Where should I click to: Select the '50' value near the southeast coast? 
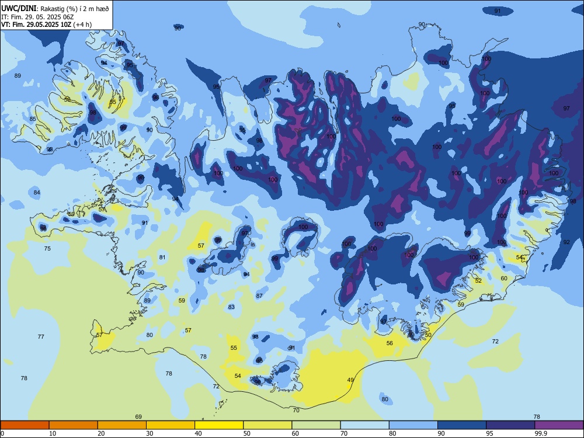click(428, 335)
